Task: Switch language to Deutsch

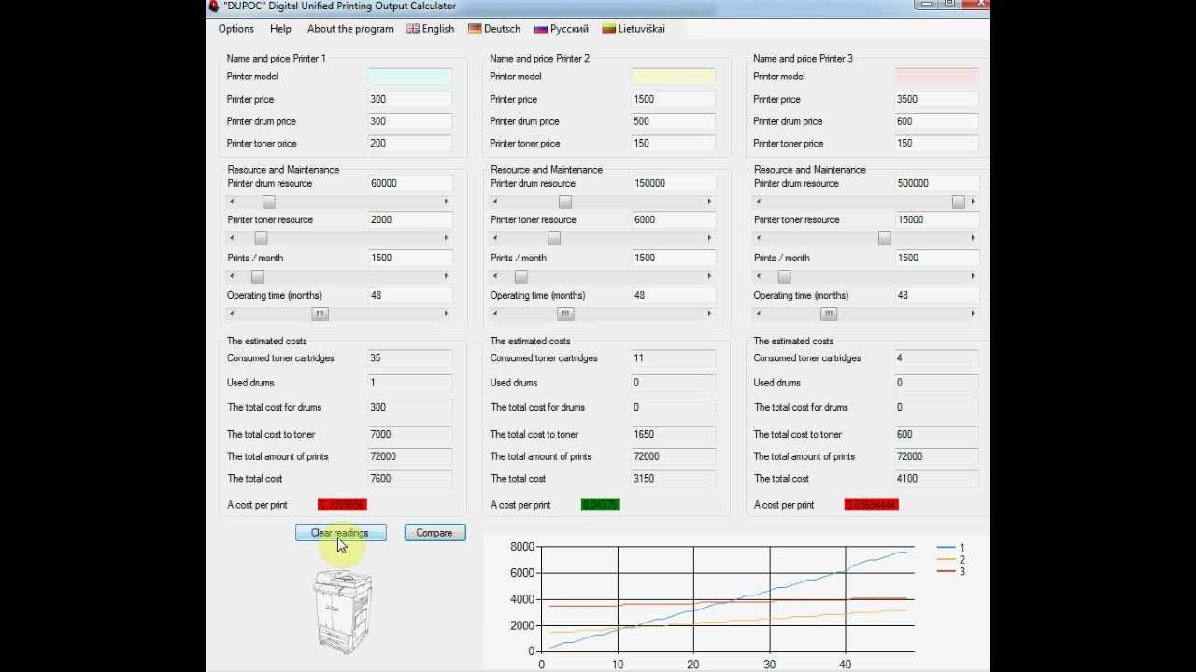Action: (494, 29)
